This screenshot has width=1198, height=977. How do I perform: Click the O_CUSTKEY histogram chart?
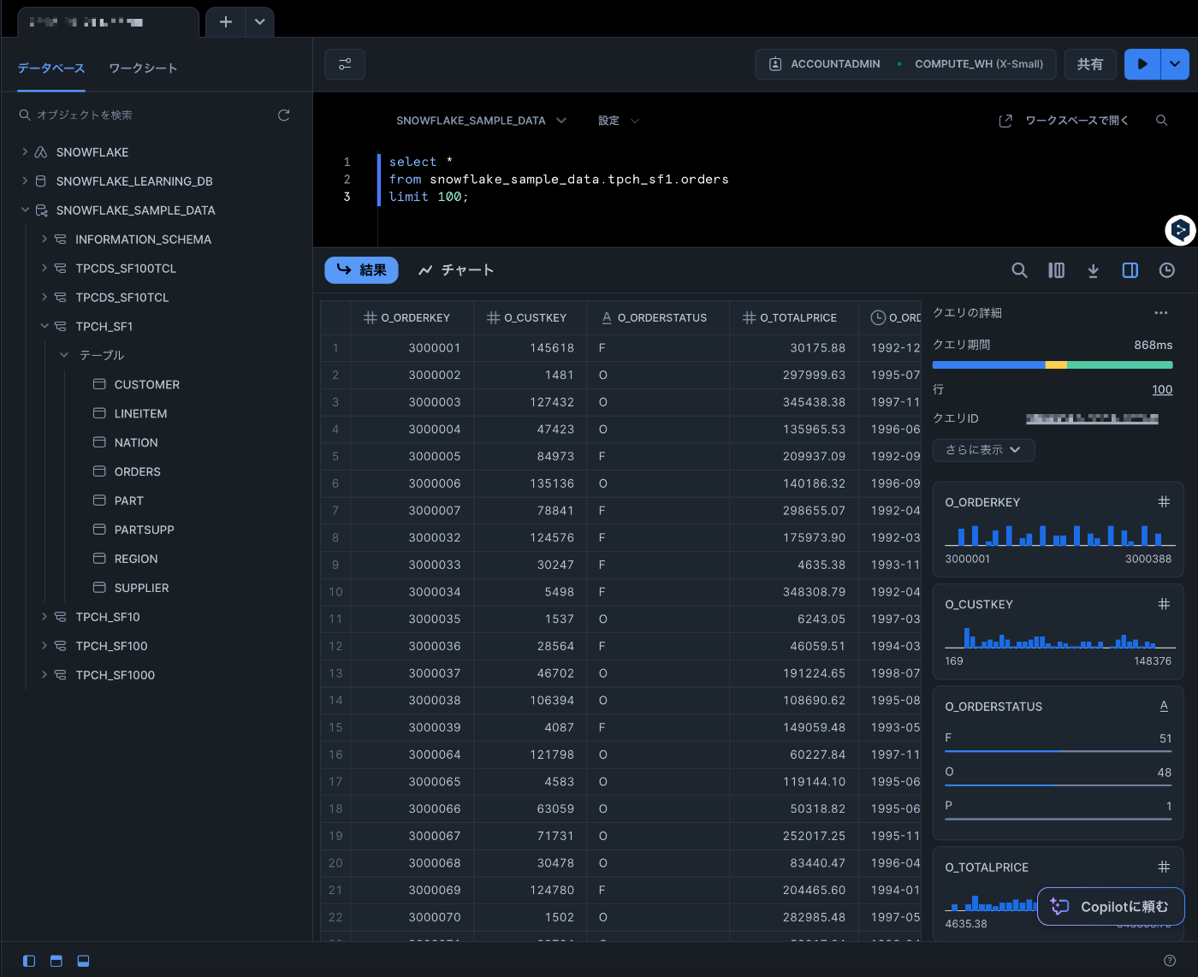coord(1059,637)
